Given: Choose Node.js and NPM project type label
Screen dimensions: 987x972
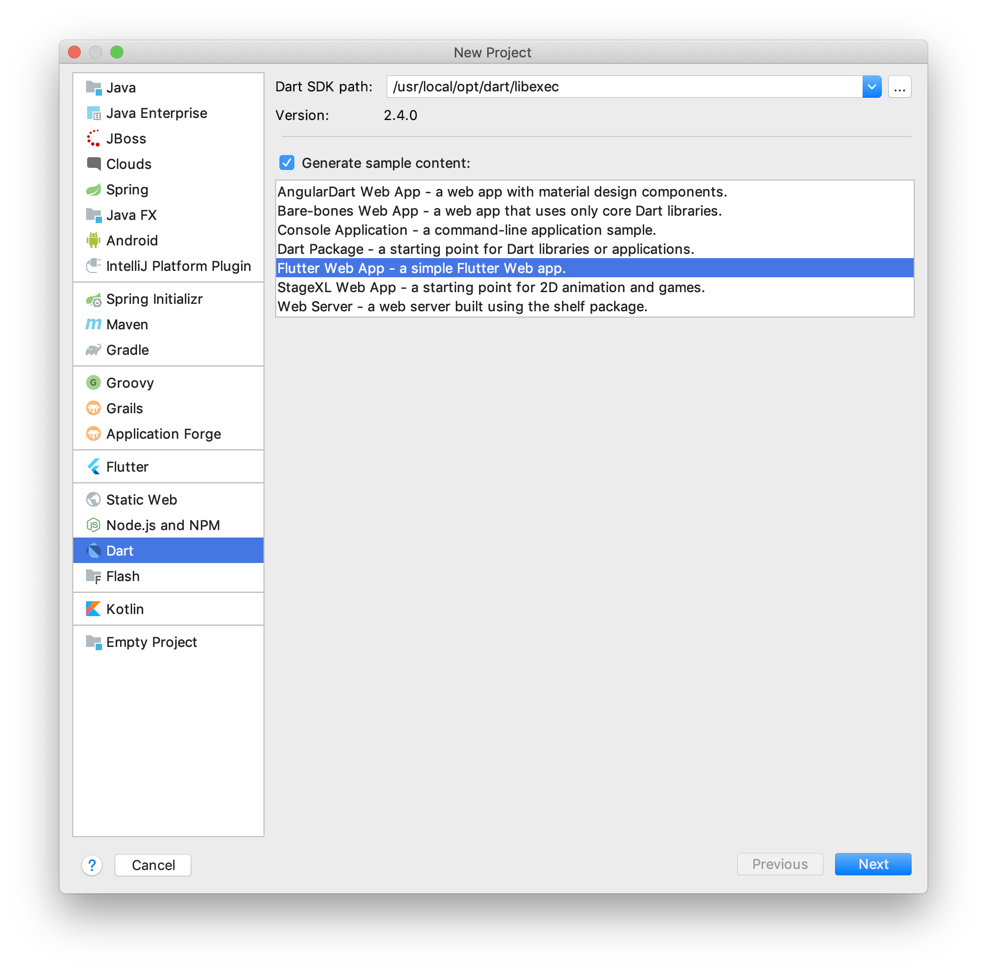Looking at the screenshot, I should 163,525.
